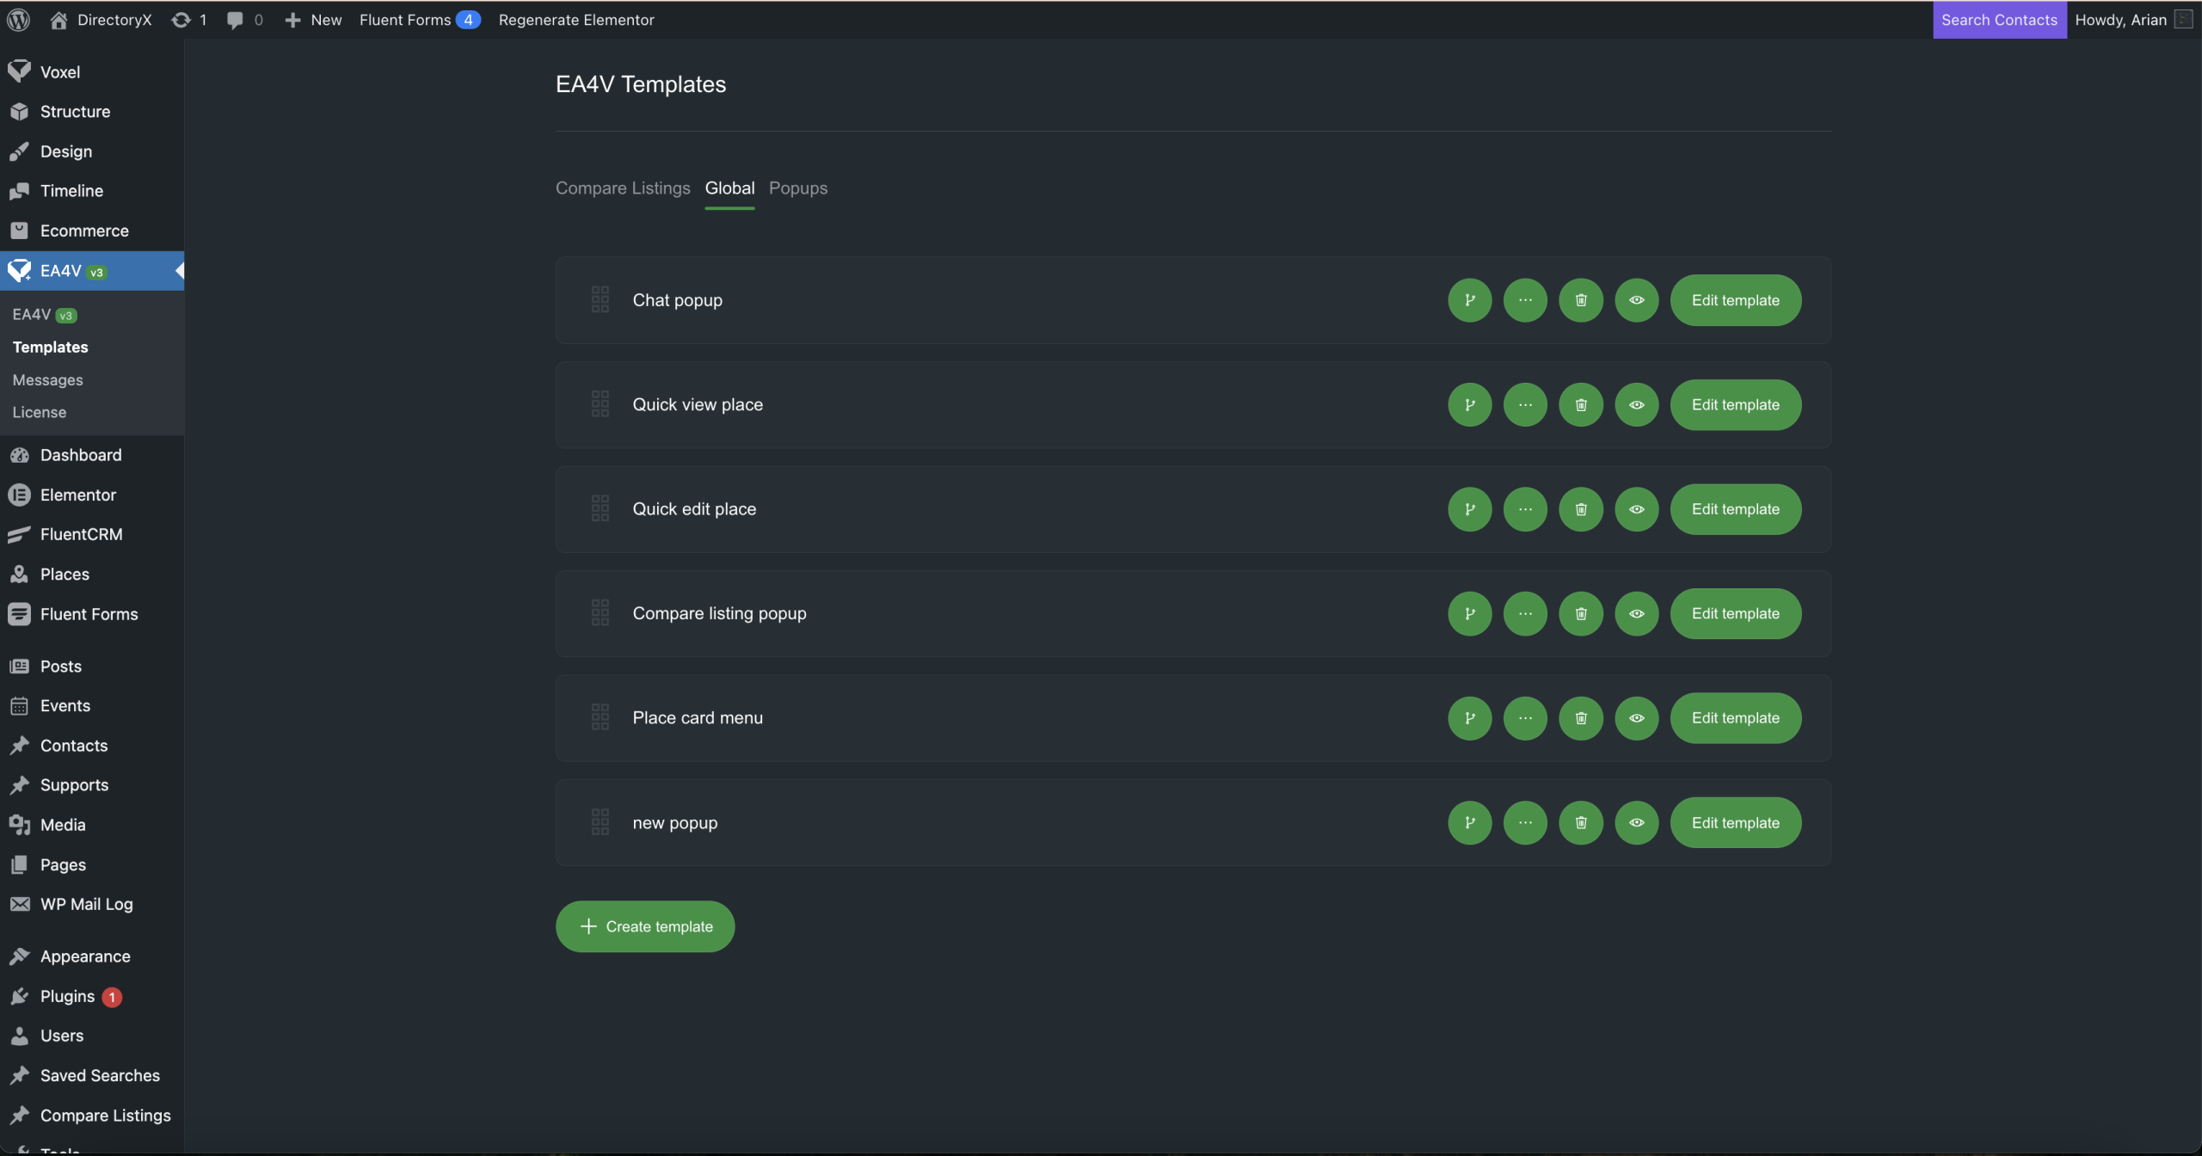
Task: Click the Create template button
Action: tap(645, 926)
